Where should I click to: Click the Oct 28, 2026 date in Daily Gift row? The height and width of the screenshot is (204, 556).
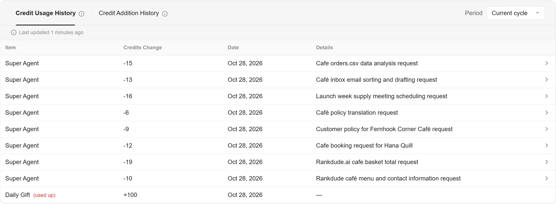245,195
